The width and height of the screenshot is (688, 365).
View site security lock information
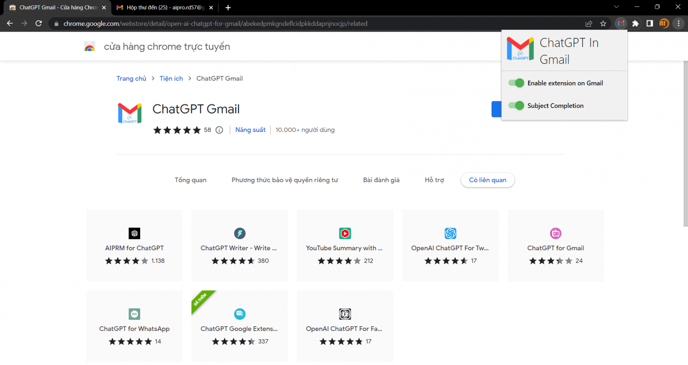[56, 24]
